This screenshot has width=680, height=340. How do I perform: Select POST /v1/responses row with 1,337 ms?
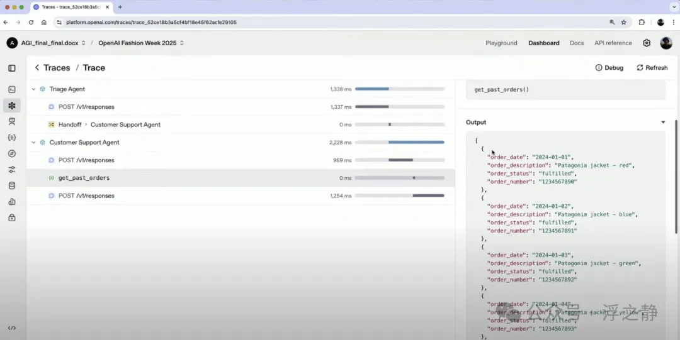click(241, 107)
